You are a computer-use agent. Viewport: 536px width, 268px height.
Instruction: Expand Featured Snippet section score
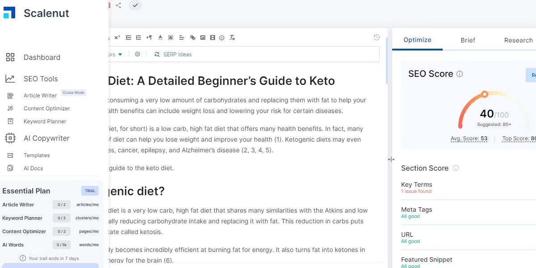(x=469, y=262)
